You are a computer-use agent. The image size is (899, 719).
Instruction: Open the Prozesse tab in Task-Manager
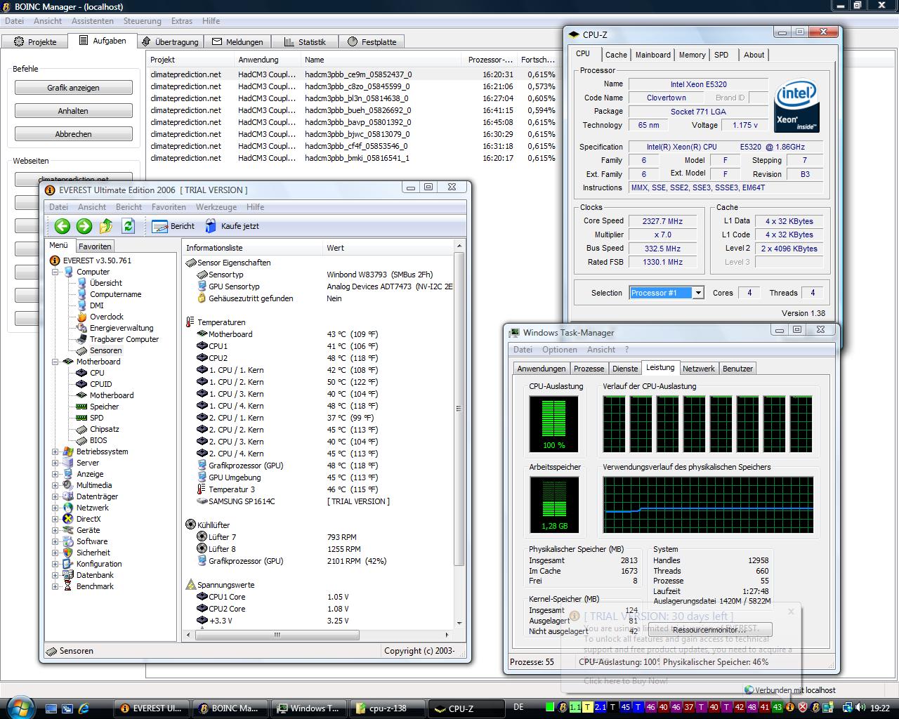(x=589, y=369)
